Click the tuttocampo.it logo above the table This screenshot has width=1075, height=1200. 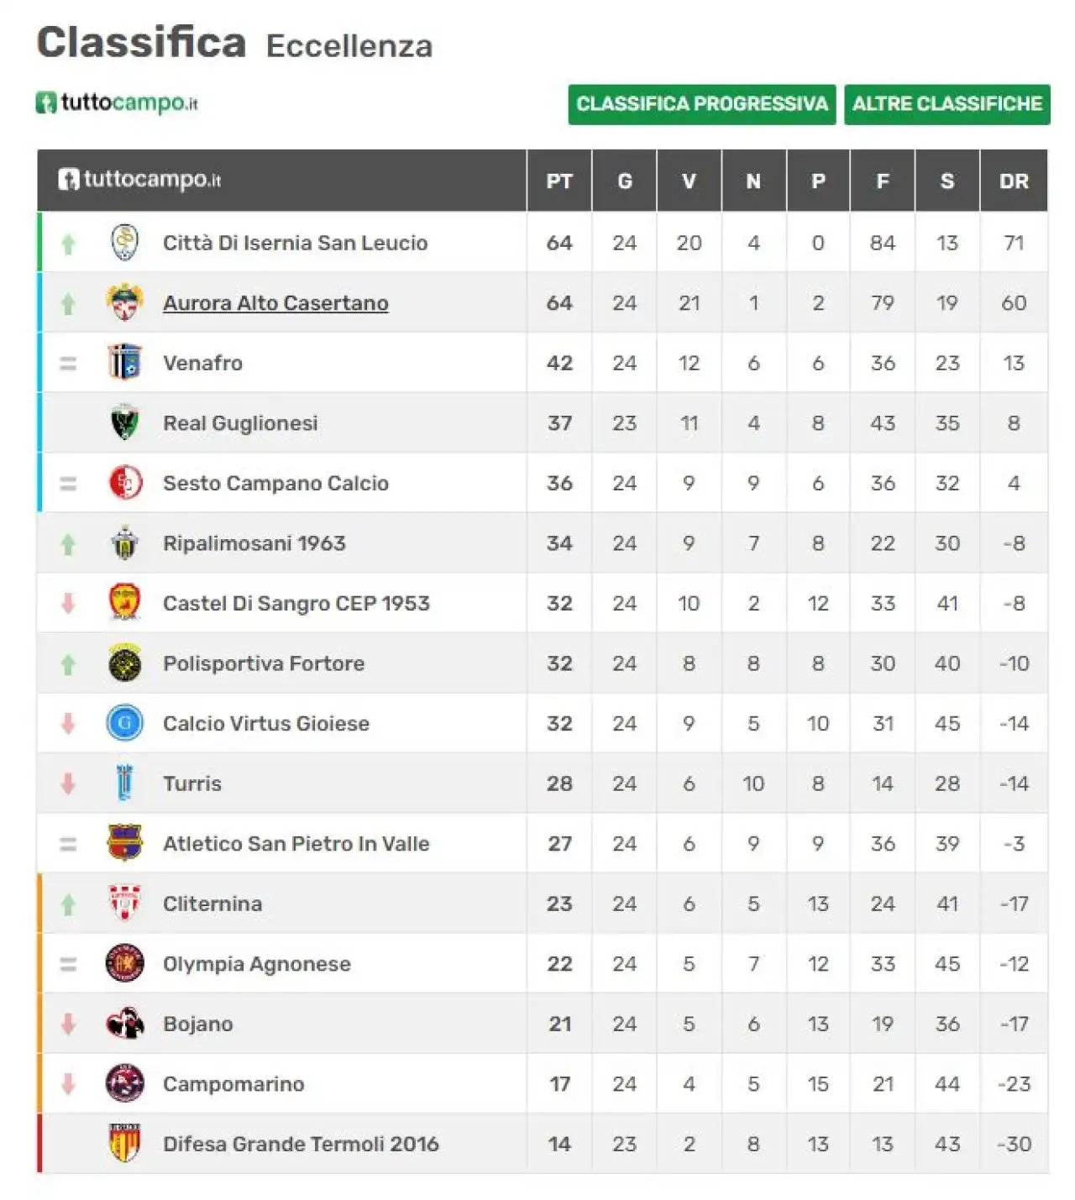click(x=117, y=103)
